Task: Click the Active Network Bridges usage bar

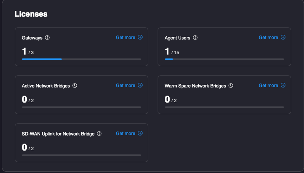Action: coord(81,107)
